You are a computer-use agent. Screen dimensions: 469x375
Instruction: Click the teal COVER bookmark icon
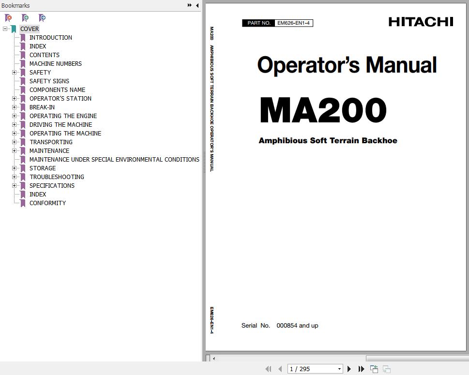(x=14, y=29)
